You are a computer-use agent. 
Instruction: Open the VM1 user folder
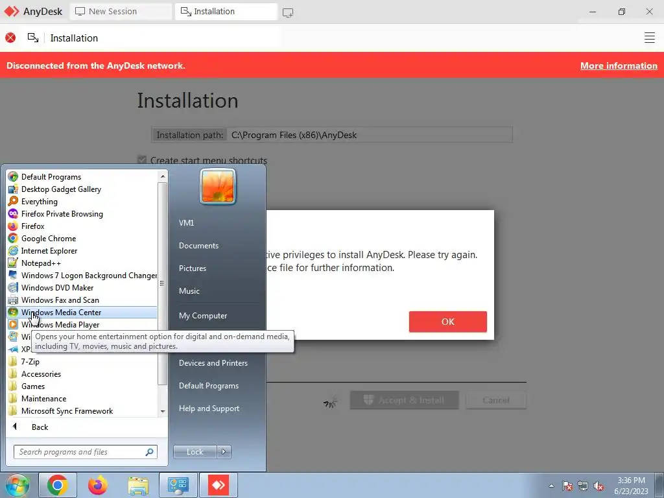click(186, 223)
